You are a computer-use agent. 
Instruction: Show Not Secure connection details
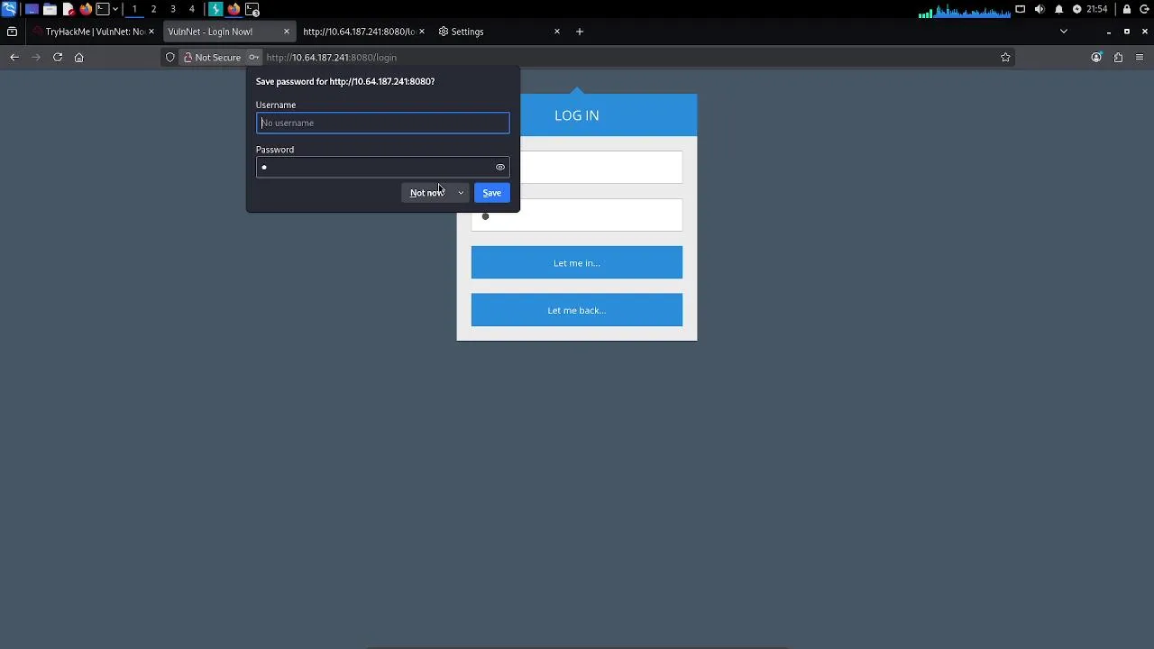pos(212,58)
